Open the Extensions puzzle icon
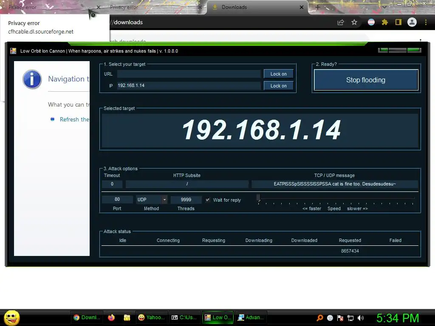The width and height of the screenshot is (435, 326). (385, 22)
